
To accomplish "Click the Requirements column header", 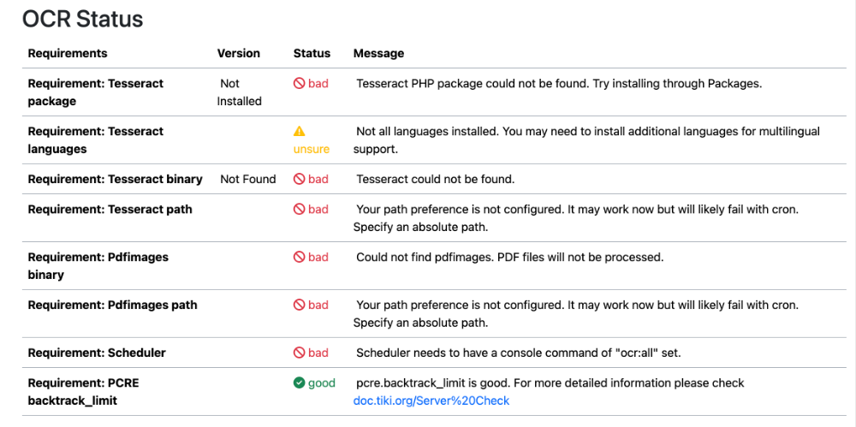I will [68, 54].
